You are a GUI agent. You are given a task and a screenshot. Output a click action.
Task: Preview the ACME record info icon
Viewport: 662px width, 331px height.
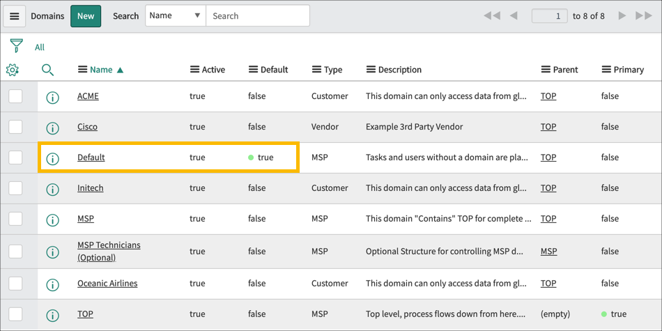(x=52, y=98)
